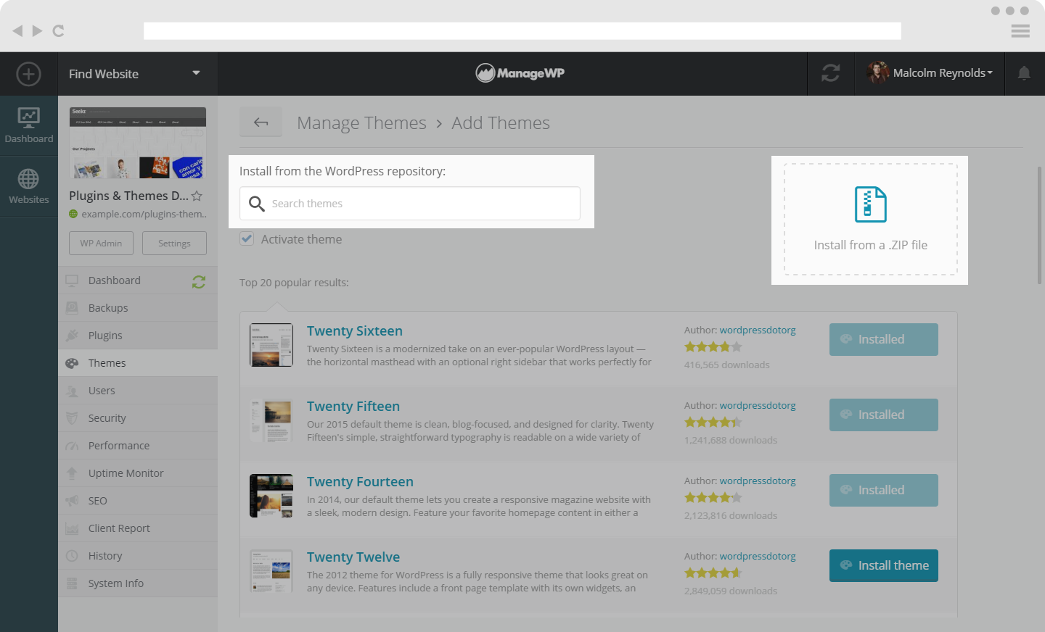This screenshot has width=1045, height=632.
Task: Open the Twenty Sixteen theme title
Action: (355, 331)
